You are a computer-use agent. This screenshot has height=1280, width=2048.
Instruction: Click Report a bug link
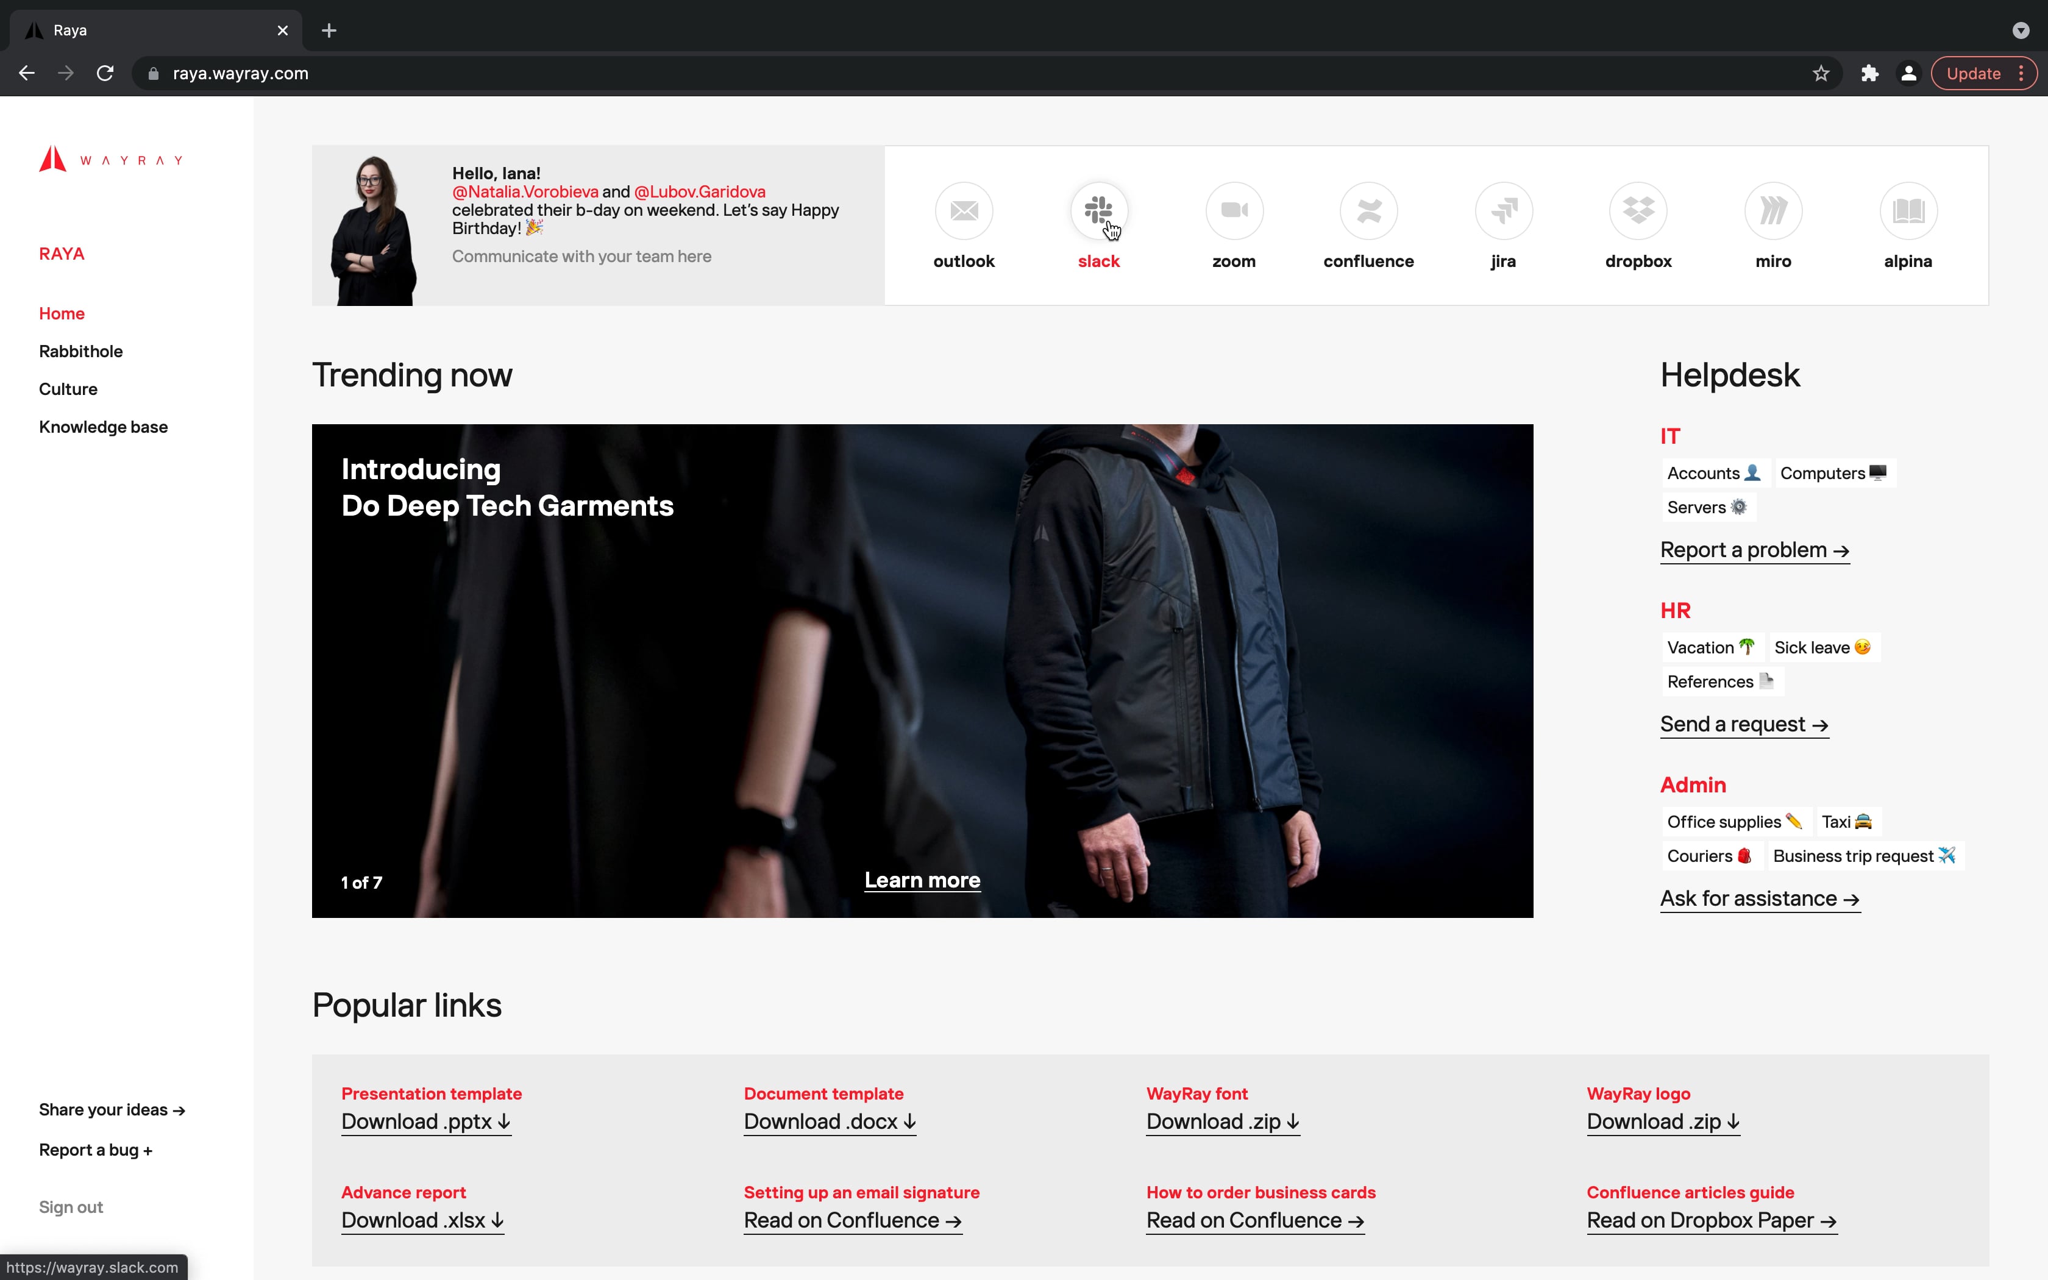96,1150
